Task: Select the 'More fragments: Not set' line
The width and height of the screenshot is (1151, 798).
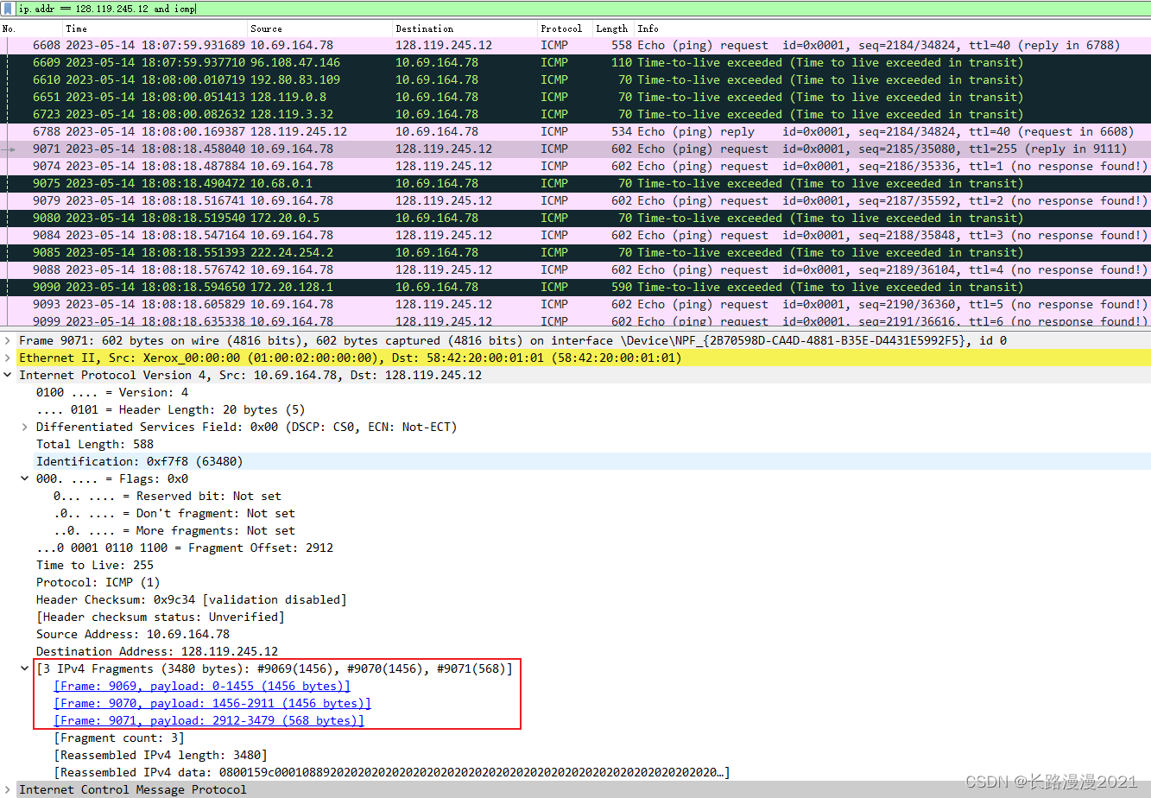Action: click(174, 530)
